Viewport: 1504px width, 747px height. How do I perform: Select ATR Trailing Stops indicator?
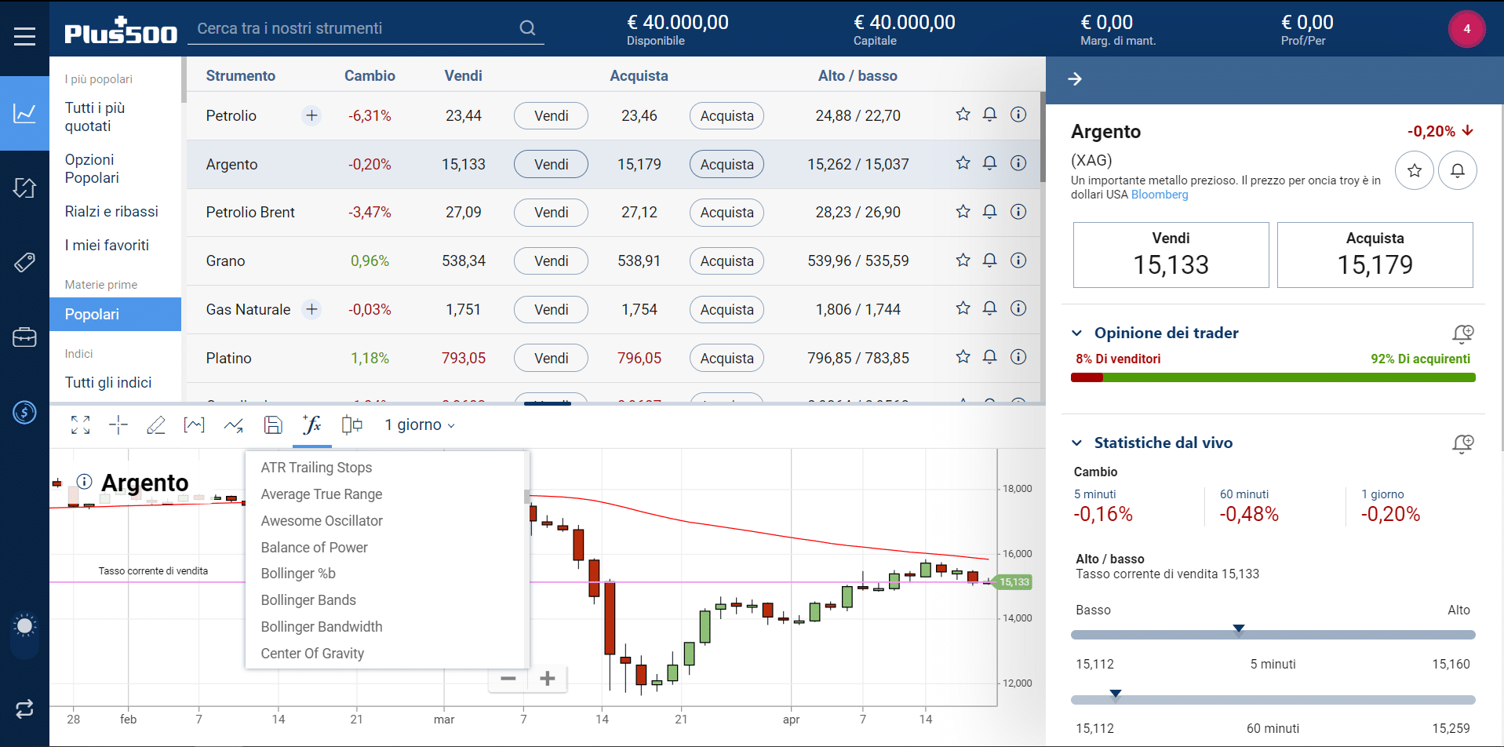316,468
